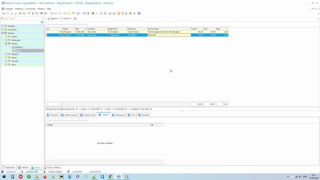This screenshot has width=320, height=180.
Task: Select the 'Blood test' service cell
Action: pos(169,35)
